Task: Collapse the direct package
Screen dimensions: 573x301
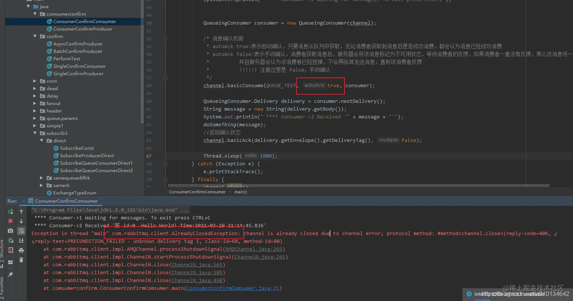Action: click(x=42, y=141)
